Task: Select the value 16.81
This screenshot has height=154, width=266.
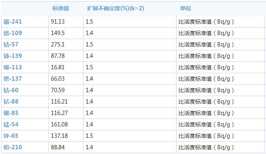Action: coord(58,67)
